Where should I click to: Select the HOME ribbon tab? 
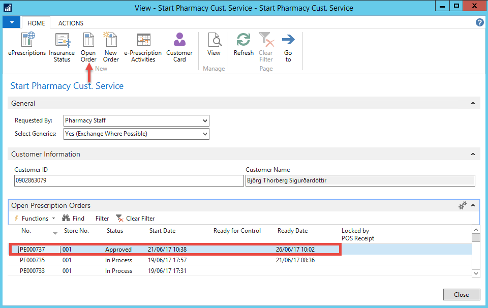point(36,23)
